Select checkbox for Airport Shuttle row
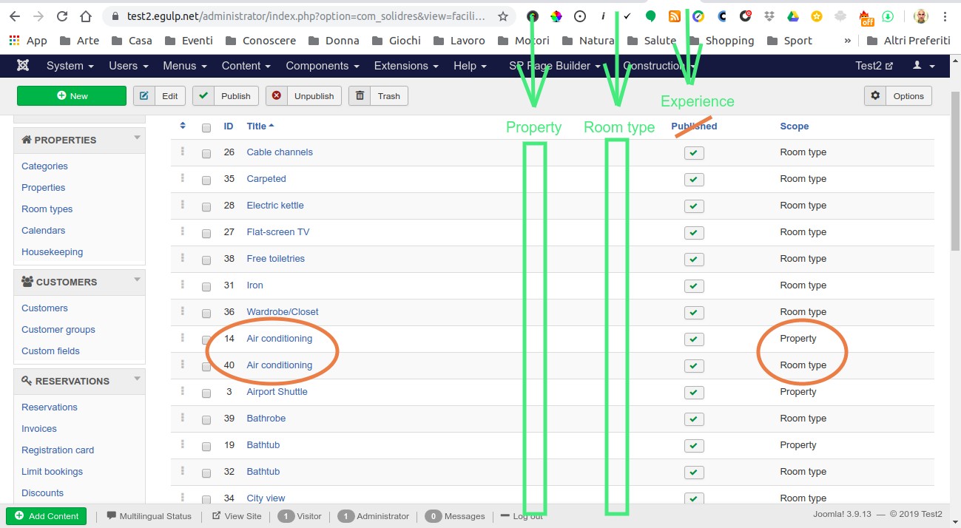 [206, 393]
